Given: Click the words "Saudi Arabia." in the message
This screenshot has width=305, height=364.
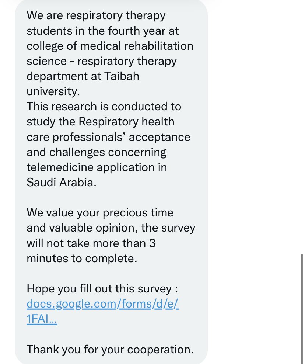Looking at the screenshot, I should click(62, 182).
